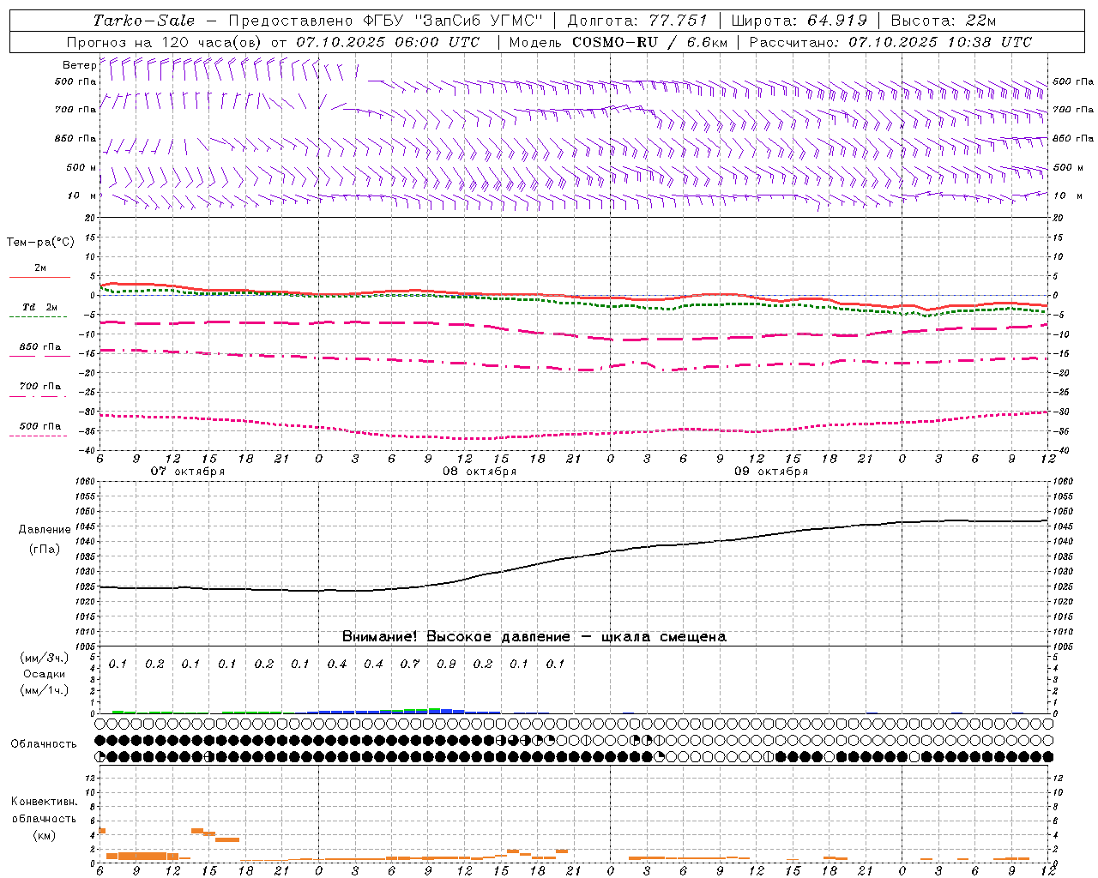Click the 07 октября date label

pos(188,472)
